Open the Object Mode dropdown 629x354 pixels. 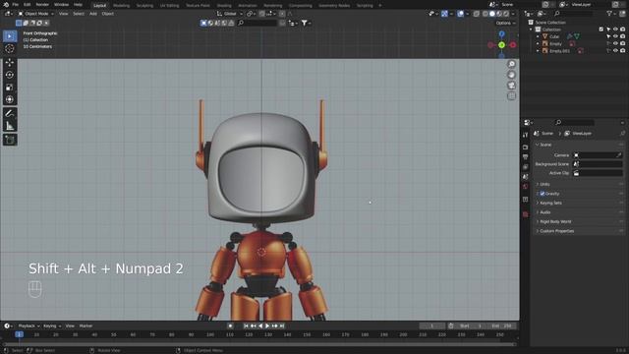coord(35,14)
